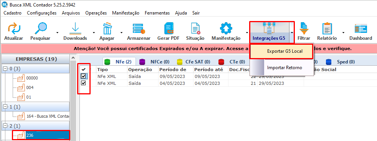377x141 pixels.
Task: Open the Arquivos menu
Action: [71, 13]
